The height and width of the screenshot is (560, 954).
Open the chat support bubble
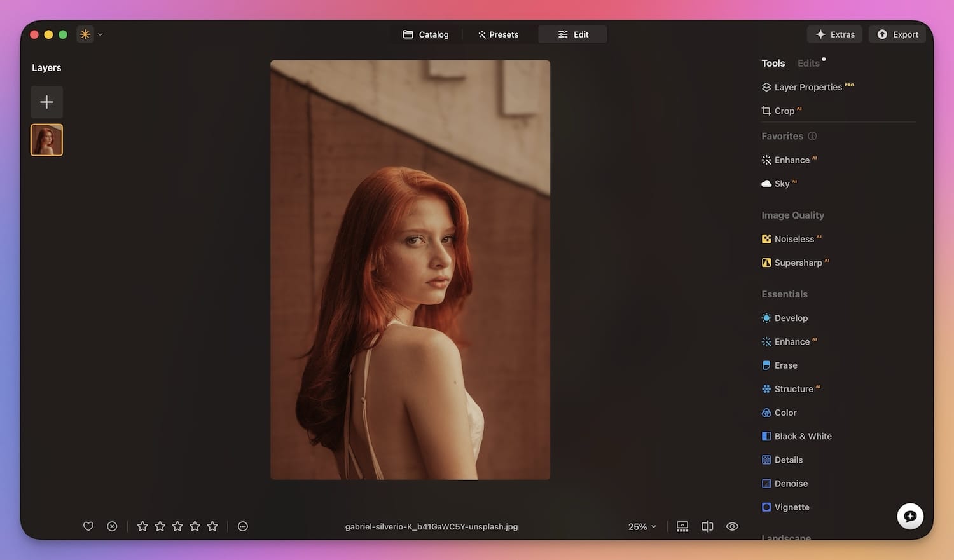[910, 516]
